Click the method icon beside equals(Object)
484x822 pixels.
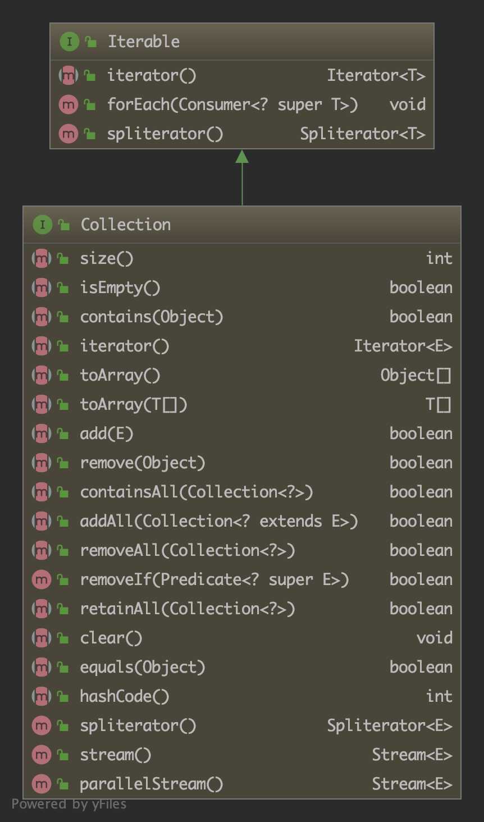click(x=42, y=667)
